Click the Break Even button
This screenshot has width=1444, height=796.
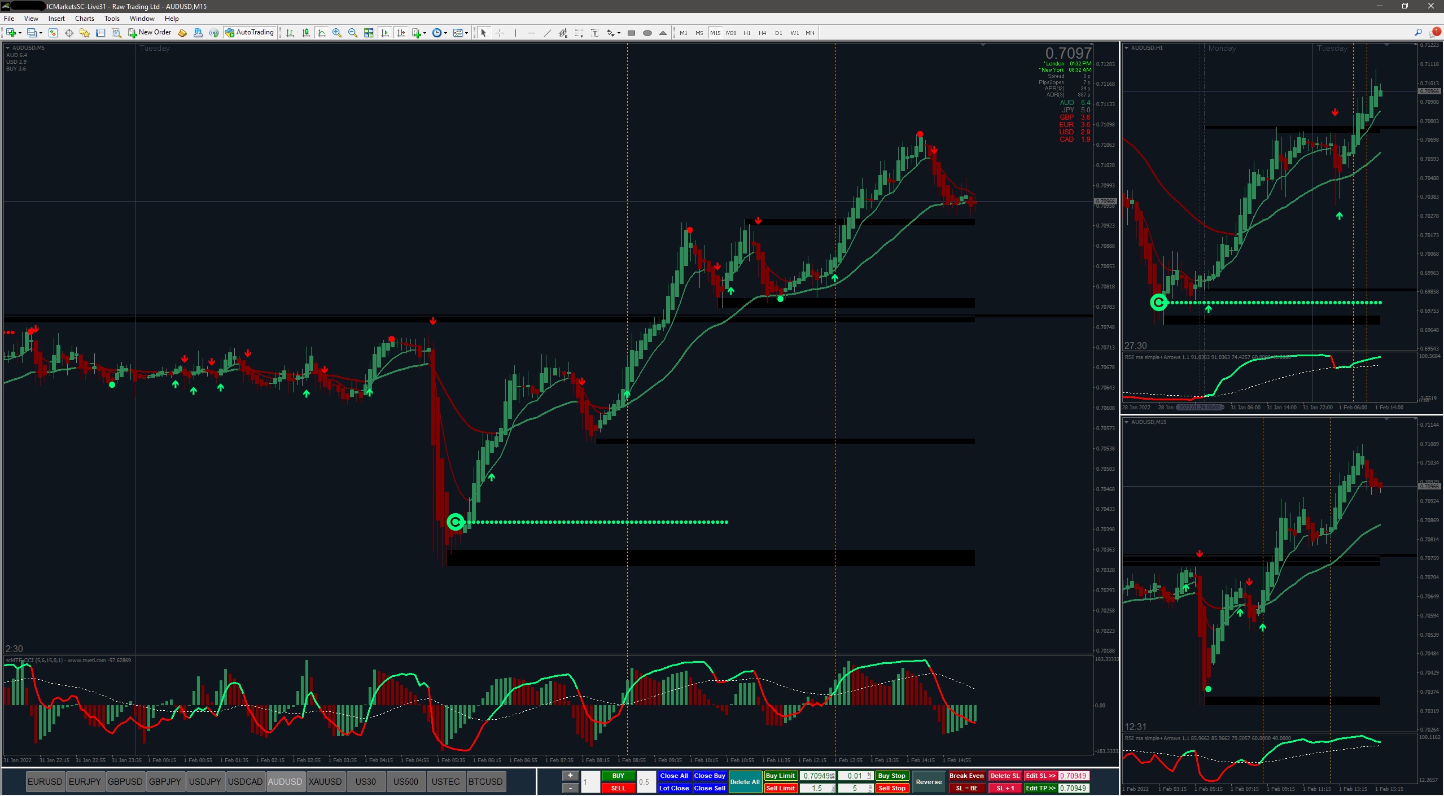pyautogui.click(x=966, y=776)
